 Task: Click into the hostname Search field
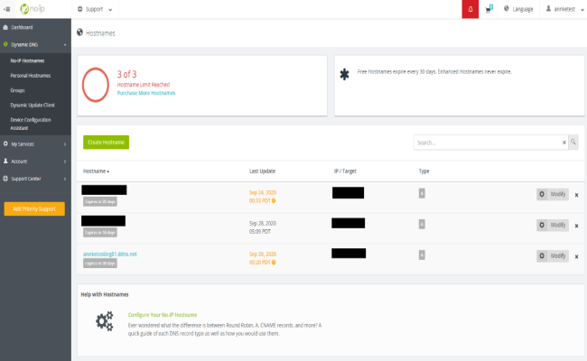(x=486, y=142)
